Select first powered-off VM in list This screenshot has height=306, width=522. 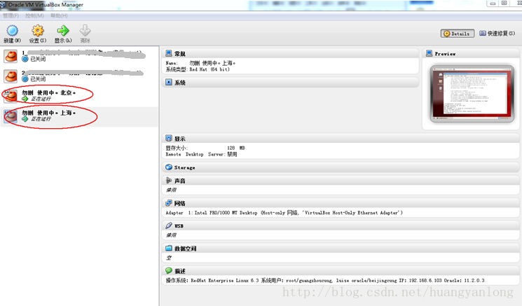79,56
